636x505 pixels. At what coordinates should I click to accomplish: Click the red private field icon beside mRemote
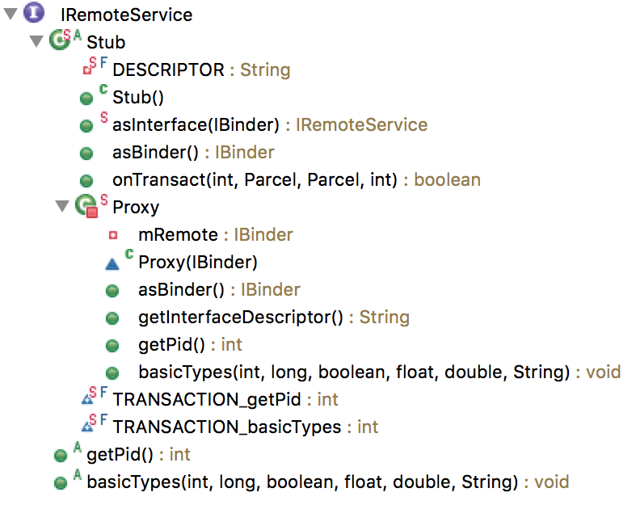pyautogui.click(x=112, y=235)
